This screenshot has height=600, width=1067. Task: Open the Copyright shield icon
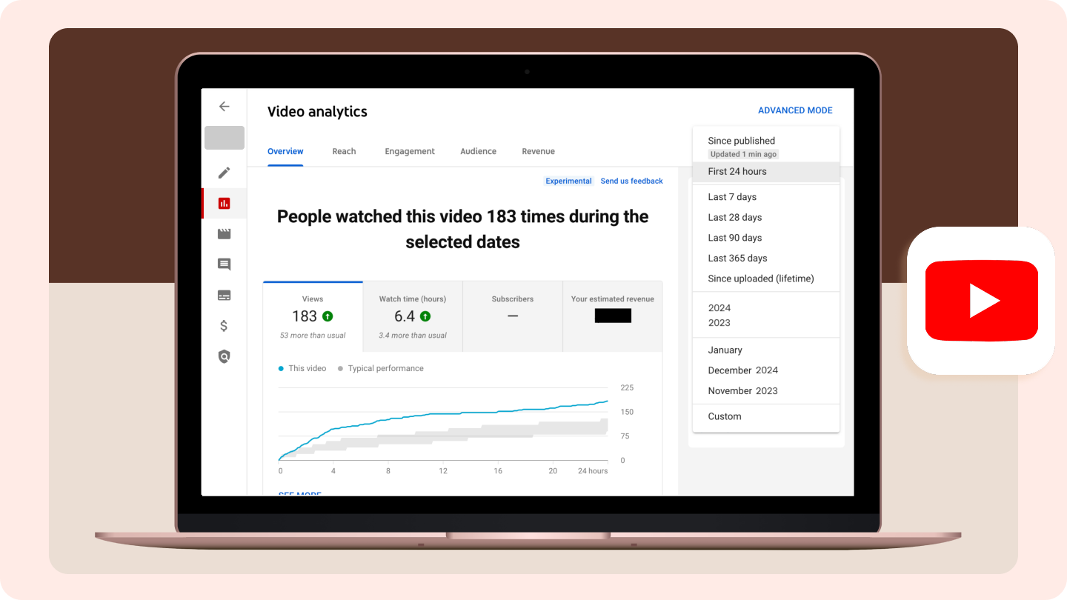click(x=225, y=356)
